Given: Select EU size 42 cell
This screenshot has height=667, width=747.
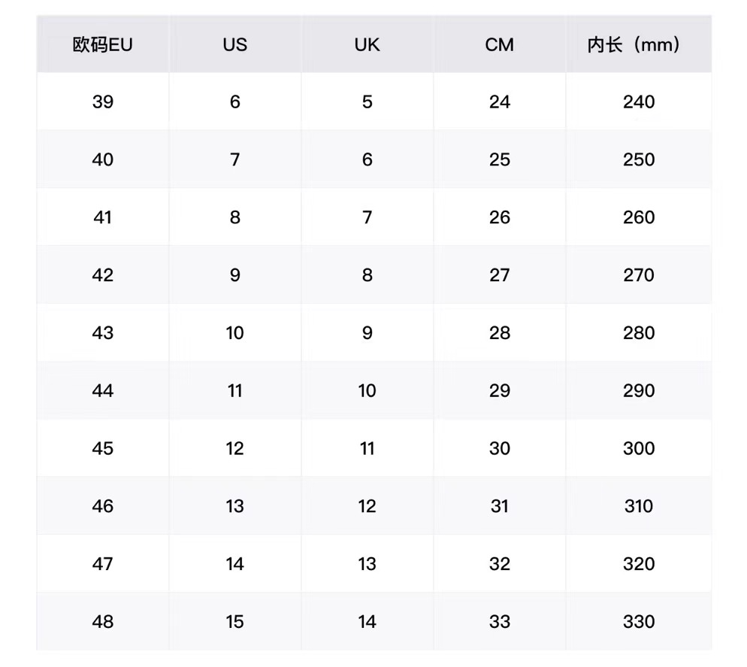Looking at the screenshot, I should point(102,275).
